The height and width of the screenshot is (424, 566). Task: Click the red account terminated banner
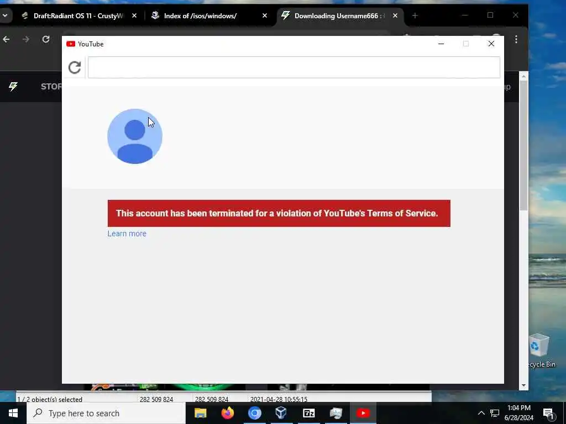point(279,214)
